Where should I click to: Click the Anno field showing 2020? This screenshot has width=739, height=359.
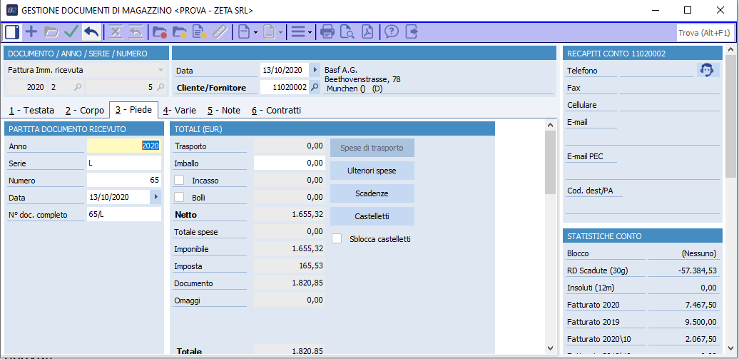[x=124, y=146]
